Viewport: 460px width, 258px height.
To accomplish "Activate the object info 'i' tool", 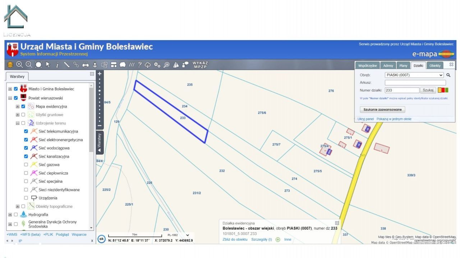I will [57, 65].
